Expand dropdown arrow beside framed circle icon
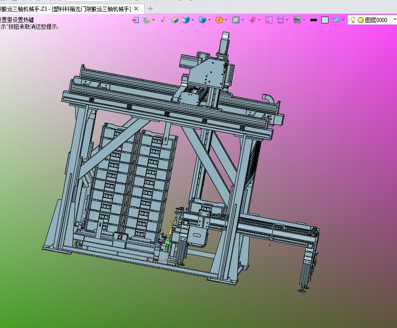 tap(243, 20)
